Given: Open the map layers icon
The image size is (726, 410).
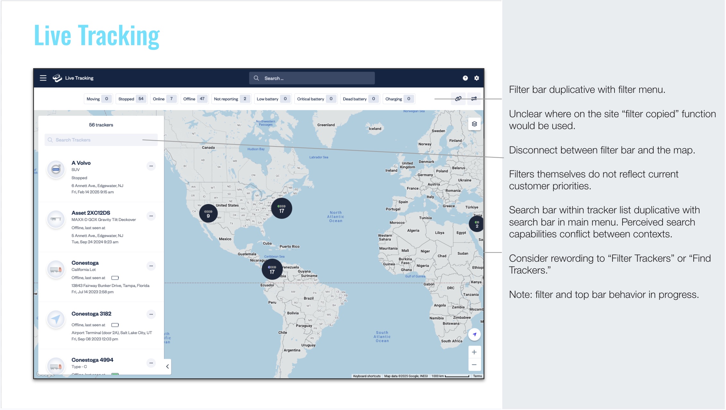Looking at the screenshot, I should [x=474, y=124].
